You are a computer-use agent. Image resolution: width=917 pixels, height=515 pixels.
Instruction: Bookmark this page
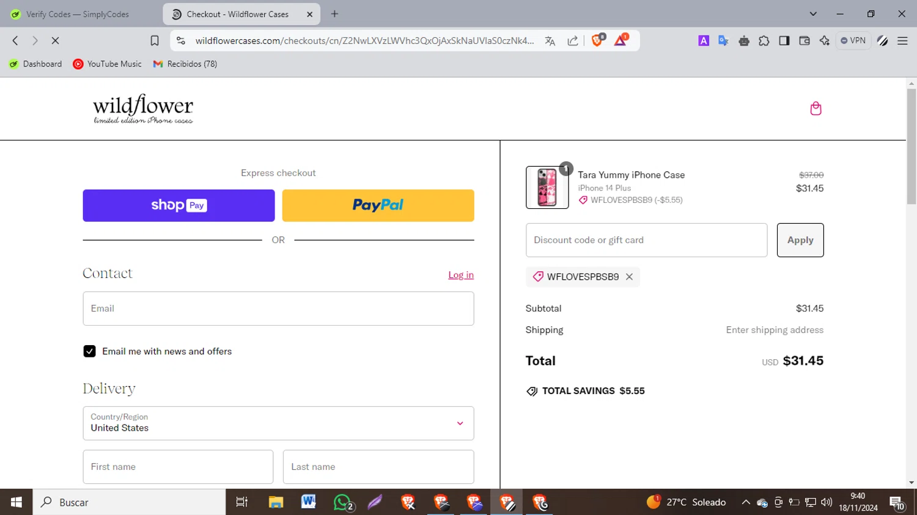click(x=155, y=40)
